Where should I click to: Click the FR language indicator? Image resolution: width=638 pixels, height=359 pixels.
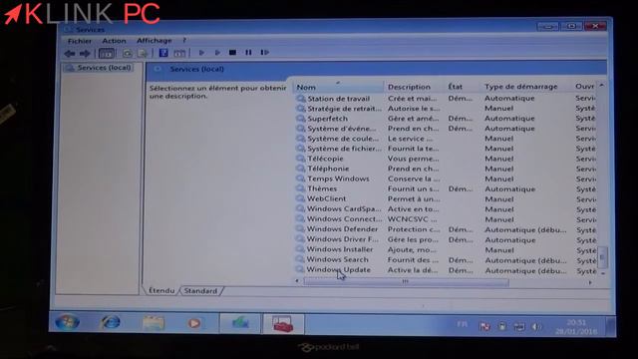click(x=462, y=324)
